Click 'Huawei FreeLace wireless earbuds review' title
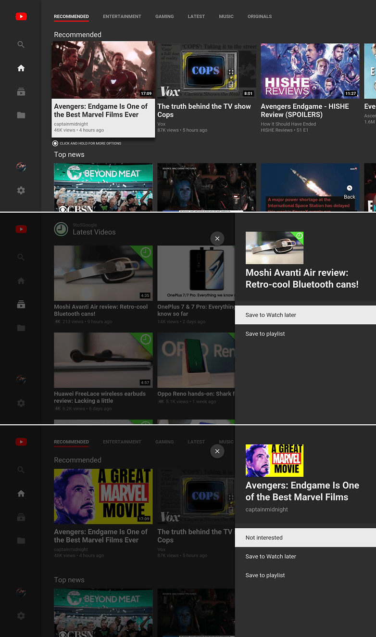This screenshot has height=637, width=376. coord(100,397)
